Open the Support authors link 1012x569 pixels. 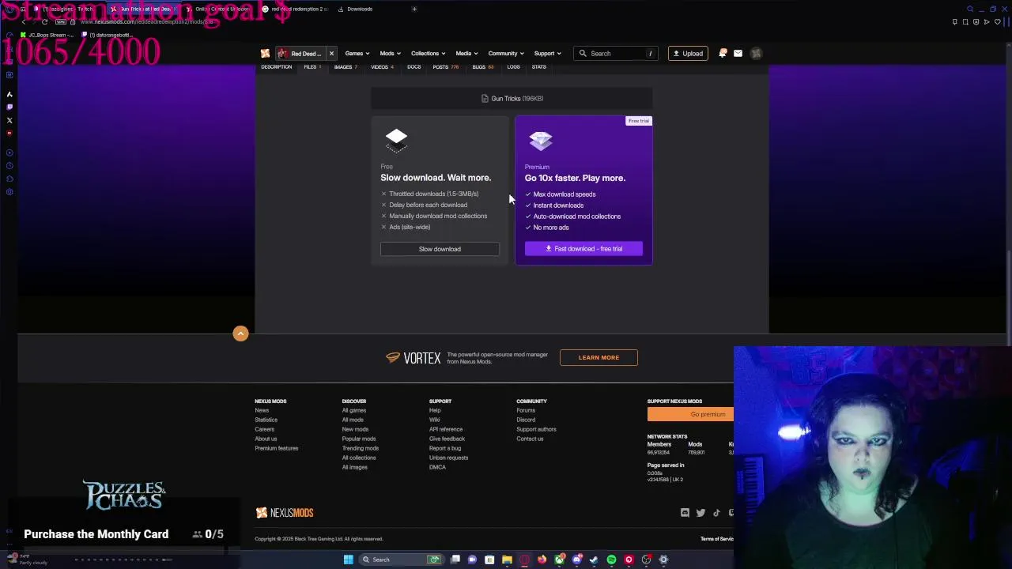pos(536,429)
